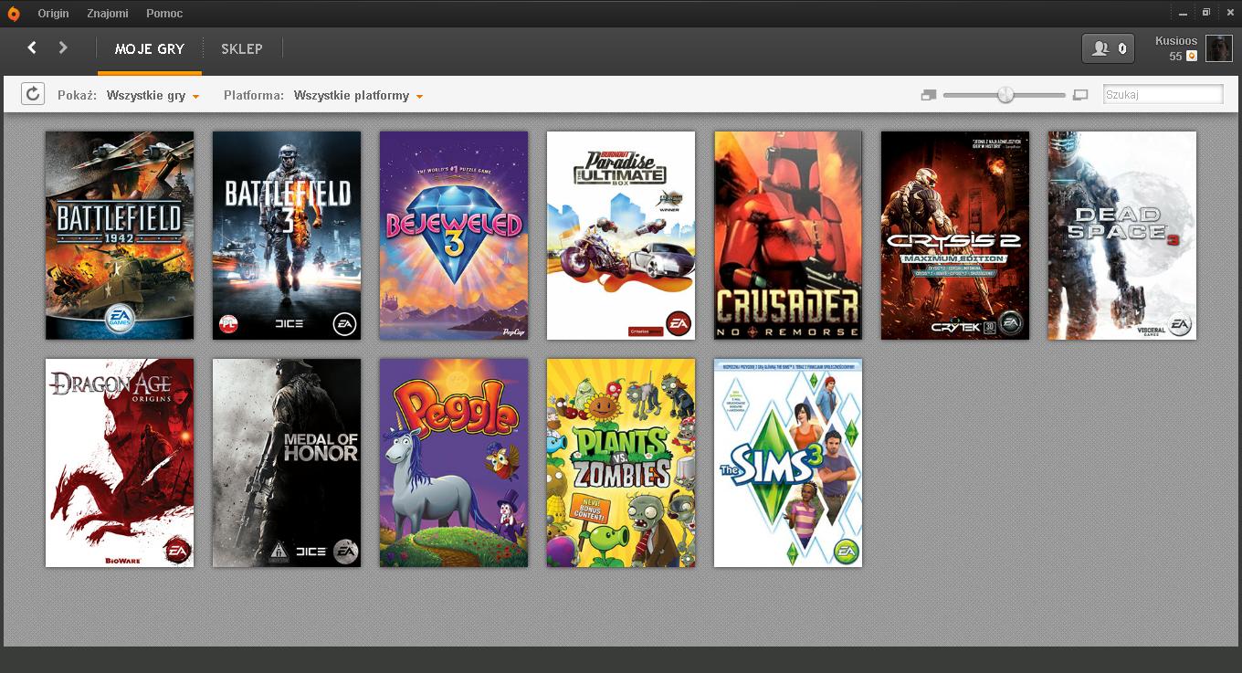This screenshot has height=673, width=1242.
Task: Click the tile size slider handle
Action: tap(1005, 95)
